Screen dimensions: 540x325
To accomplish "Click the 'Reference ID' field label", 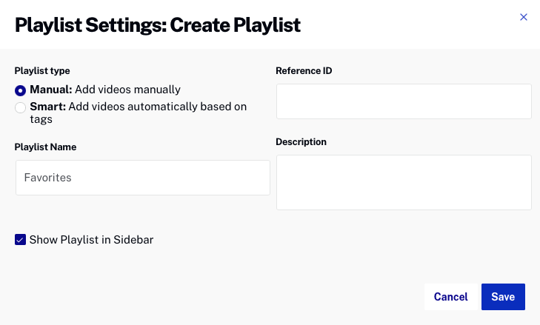I will (x=304, y=71).
